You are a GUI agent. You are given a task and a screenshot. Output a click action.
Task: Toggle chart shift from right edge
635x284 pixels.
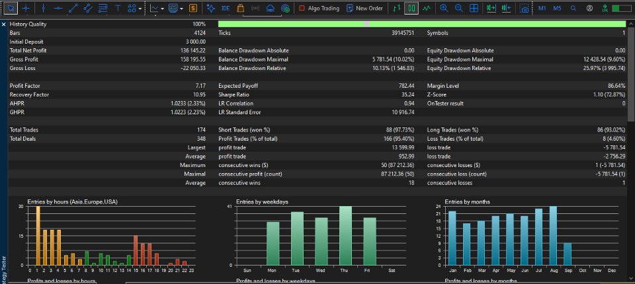506,8
